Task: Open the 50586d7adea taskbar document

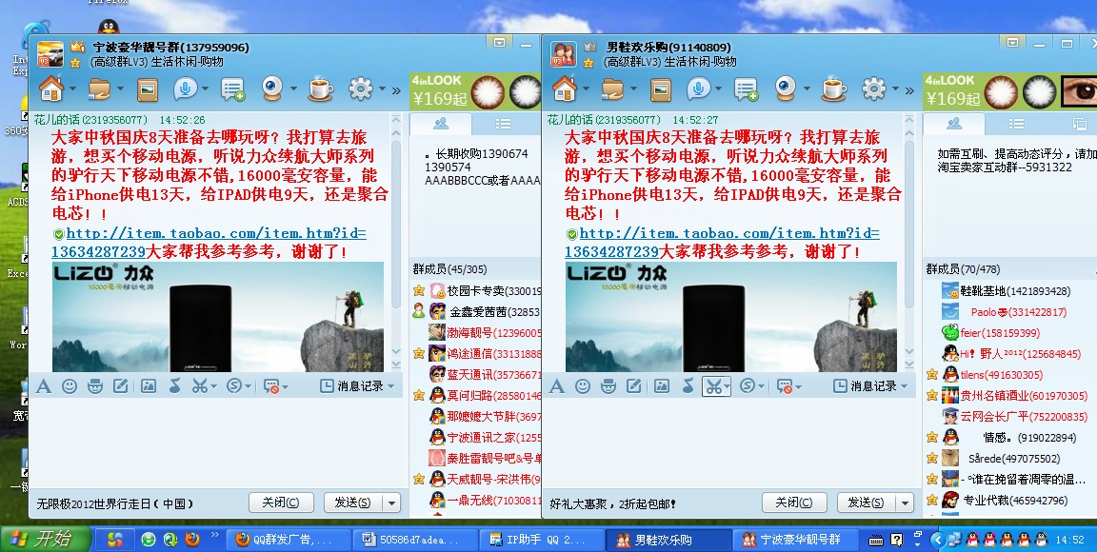Action: [416, 540]
